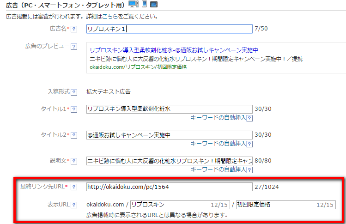This screenshot has height=224, width=346.
Task: Focus the 最終リンク先URL input field
Action: [x=169, y=187]
